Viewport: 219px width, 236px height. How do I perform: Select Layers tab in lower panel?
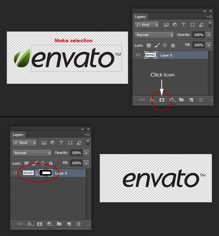click(18, 135)
